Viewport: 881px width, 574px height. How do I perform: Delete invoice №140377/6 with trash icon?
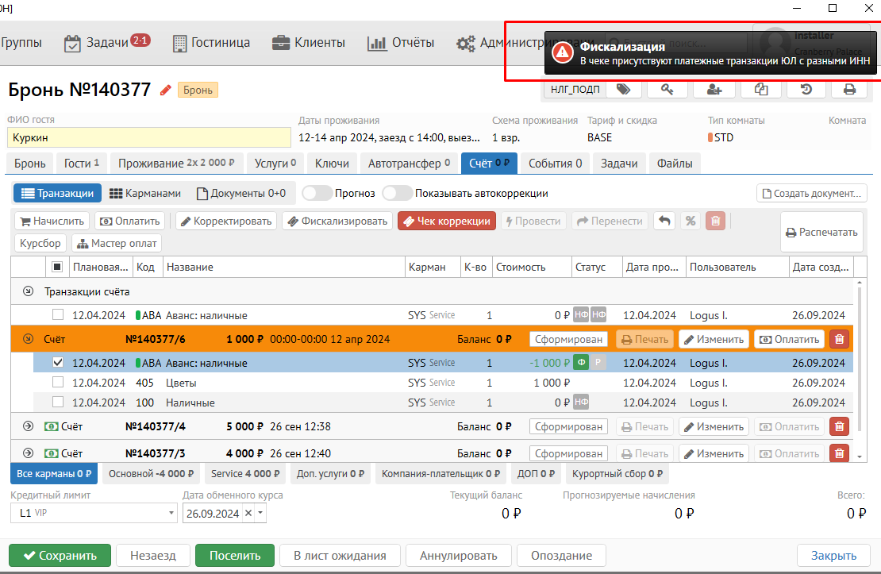pyautogui.click(x=838, y=339)
